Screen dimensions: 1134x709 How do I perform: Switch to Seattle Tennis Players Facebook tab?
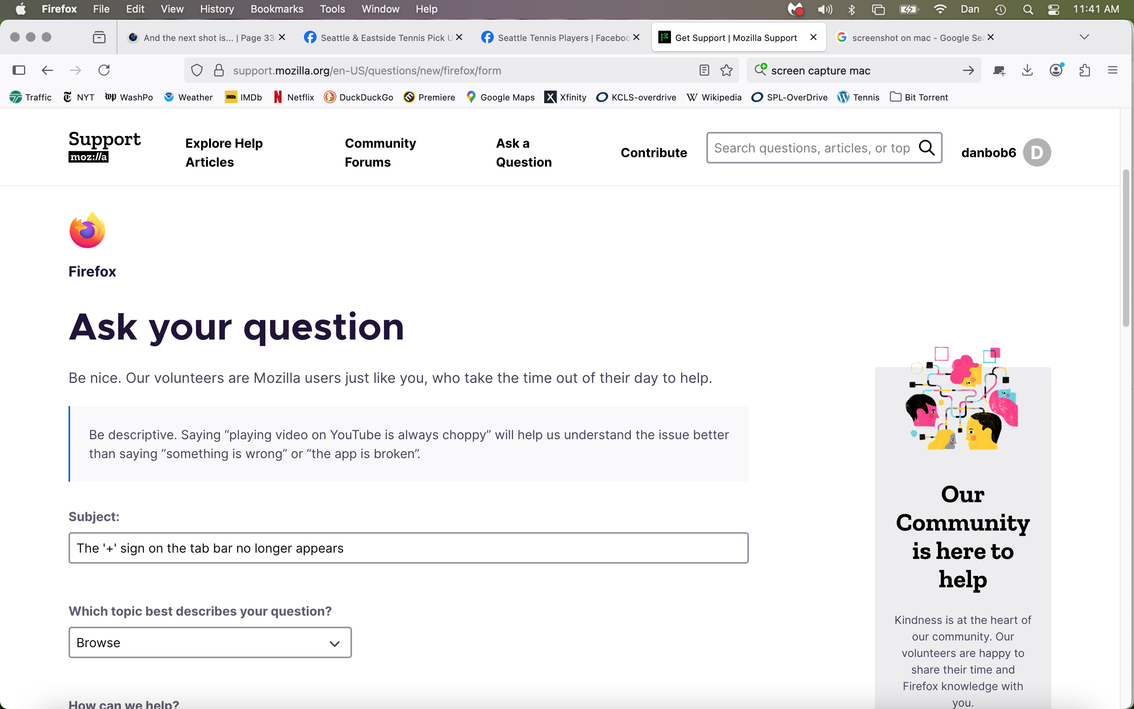[560, 37]
